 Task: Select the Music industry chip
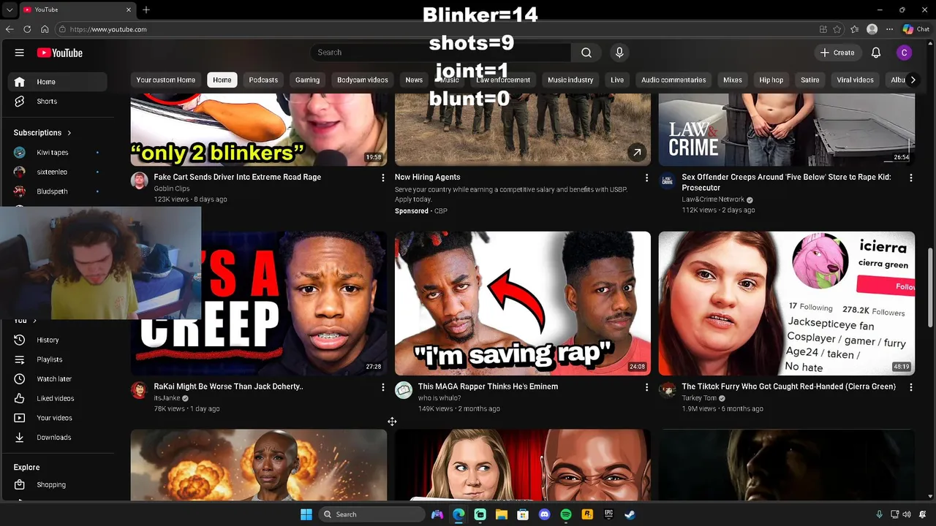point(570,80)
